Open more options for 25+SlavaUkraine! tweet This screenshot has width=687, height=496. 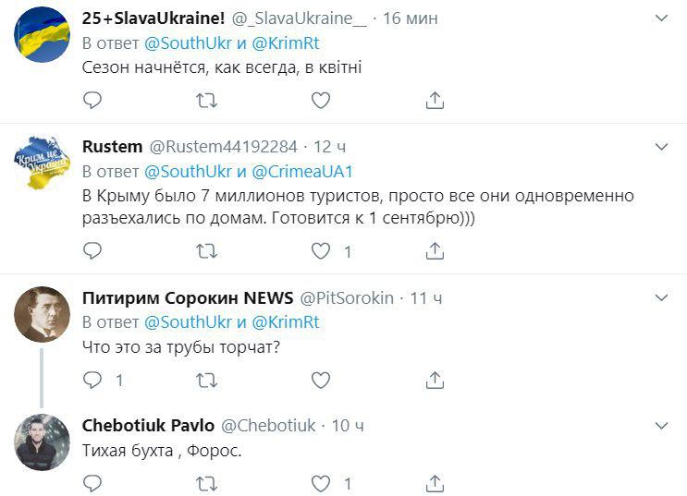click(662, 18)
